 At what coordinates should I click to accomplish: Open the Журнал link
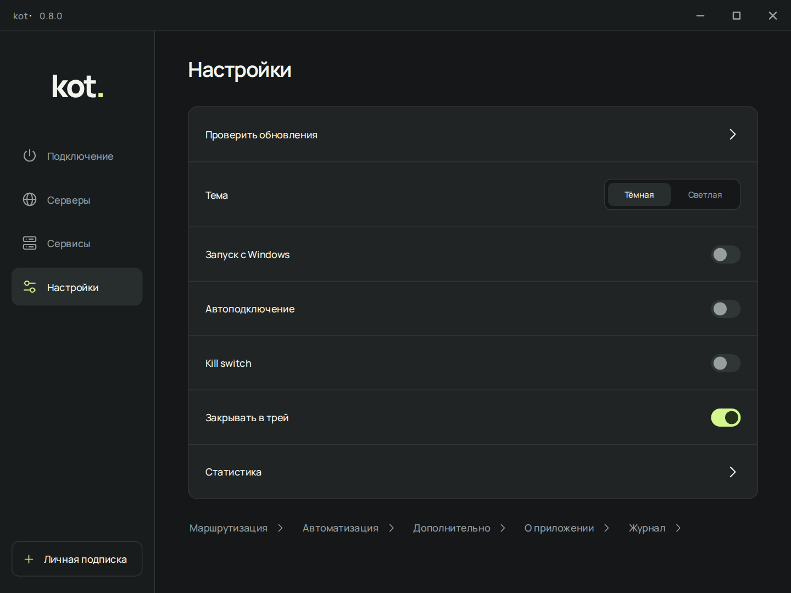tap(647, 528)
